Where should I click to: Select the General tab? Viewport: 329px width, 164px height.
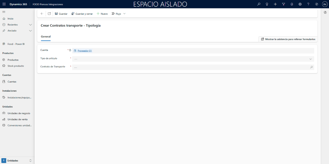[x=46, y=37]
